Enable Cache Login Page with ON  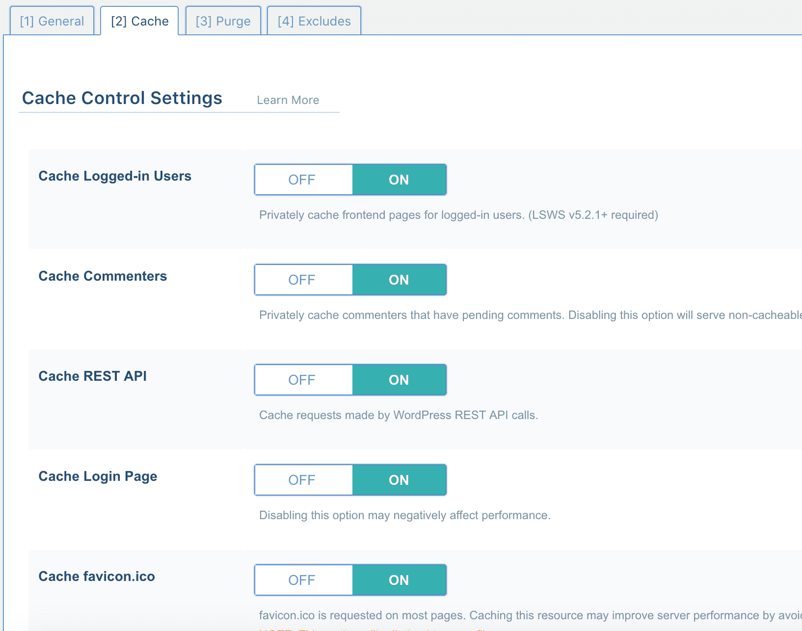click(399, 480)
